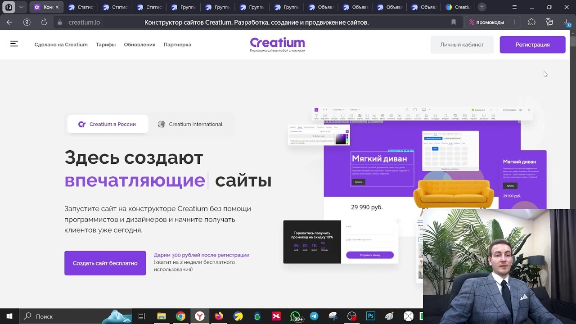Click the Регистрация button

(x=532, y=45)
